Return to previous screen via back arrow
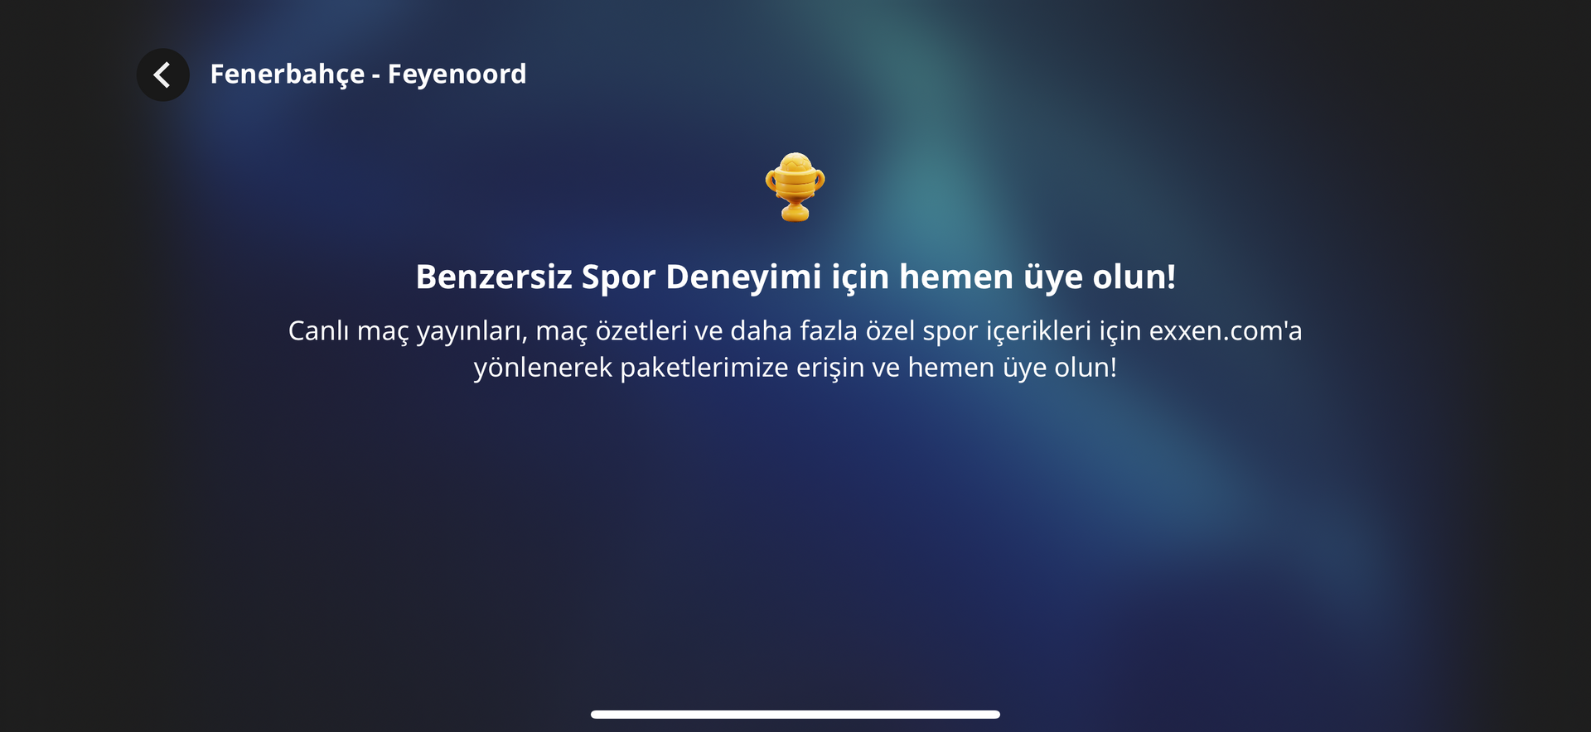Viewport: 1591px width, 732px height. click(x=162, y=75)
